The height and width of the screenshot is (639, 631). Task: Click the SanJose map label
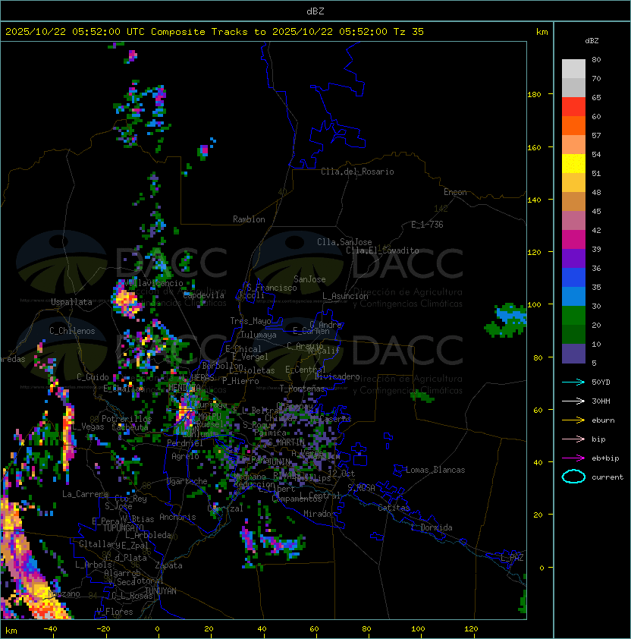pyautogui.click(x=309, y=279)
